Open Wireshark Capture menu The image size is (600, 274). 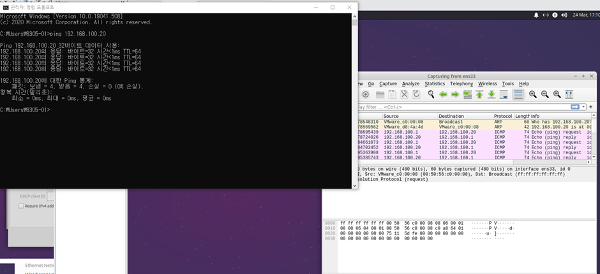point(388,83)
